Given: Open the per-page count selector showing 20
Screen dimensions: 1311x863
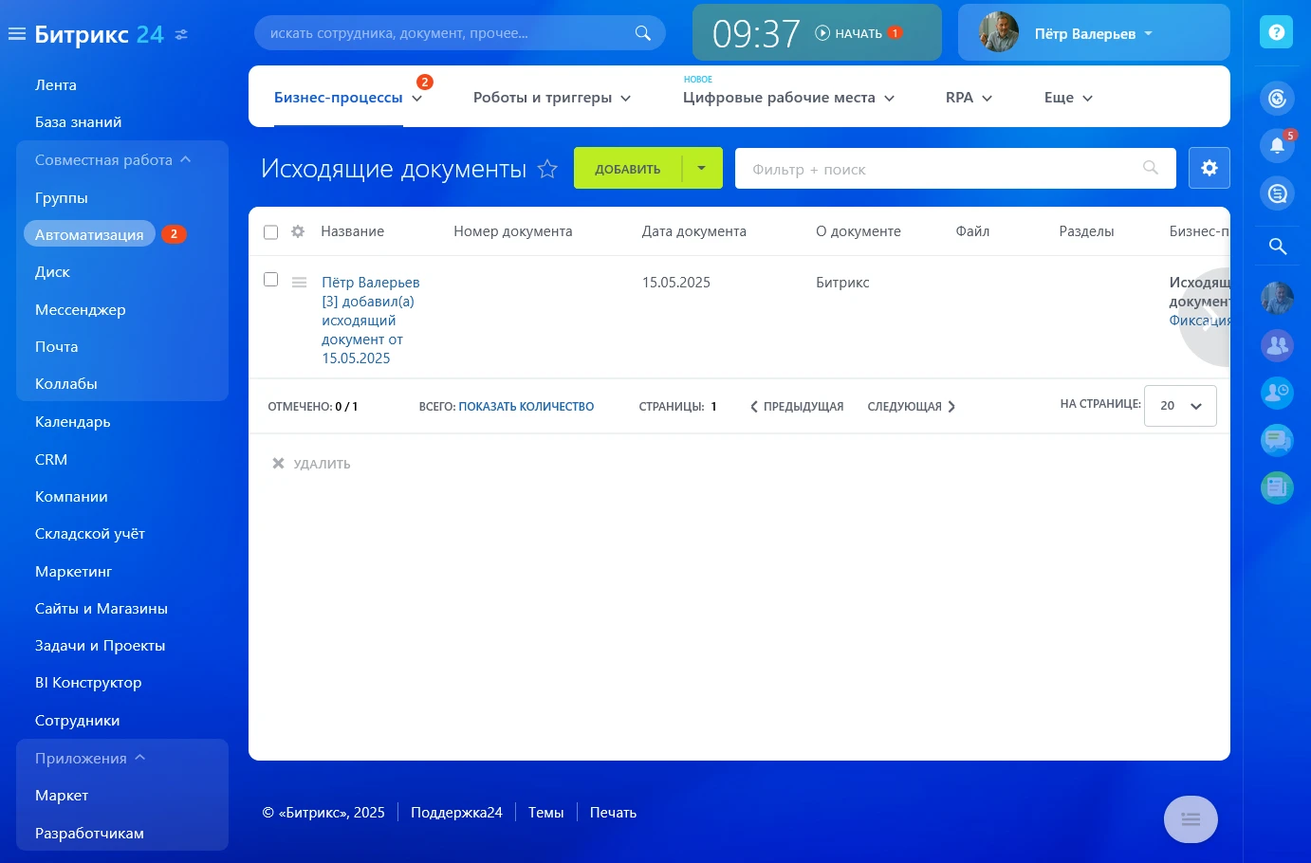Looking at the screenshot, I should pyautogui.click(x=1179, y=405).
